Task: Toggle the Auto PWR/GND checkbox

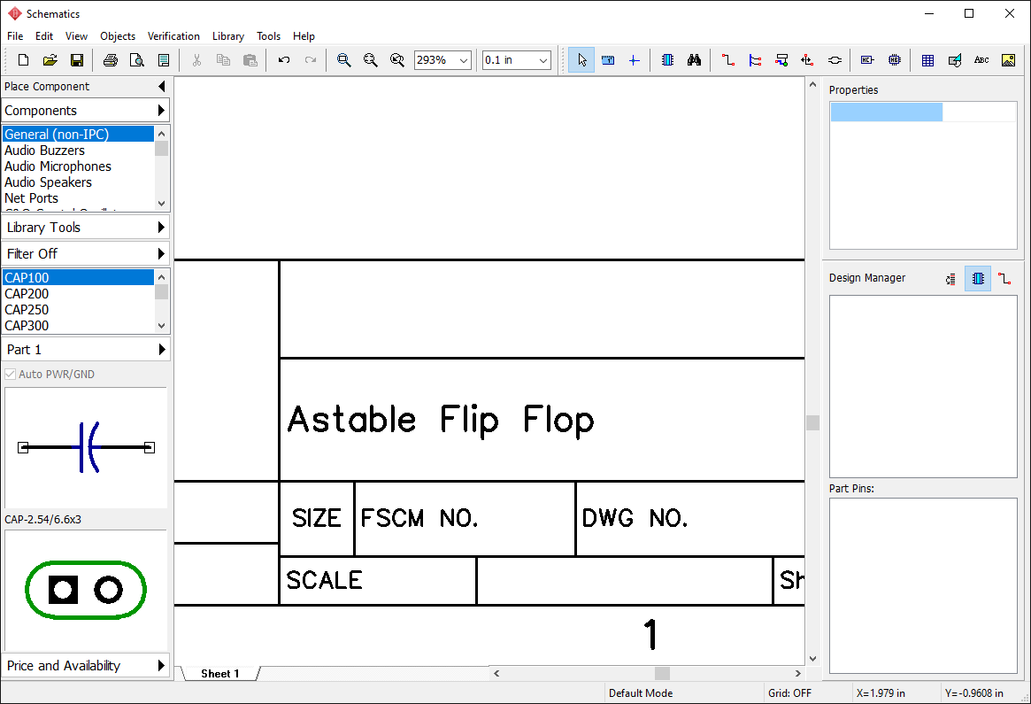Action: pyautogui.click(x=11, y=375)
